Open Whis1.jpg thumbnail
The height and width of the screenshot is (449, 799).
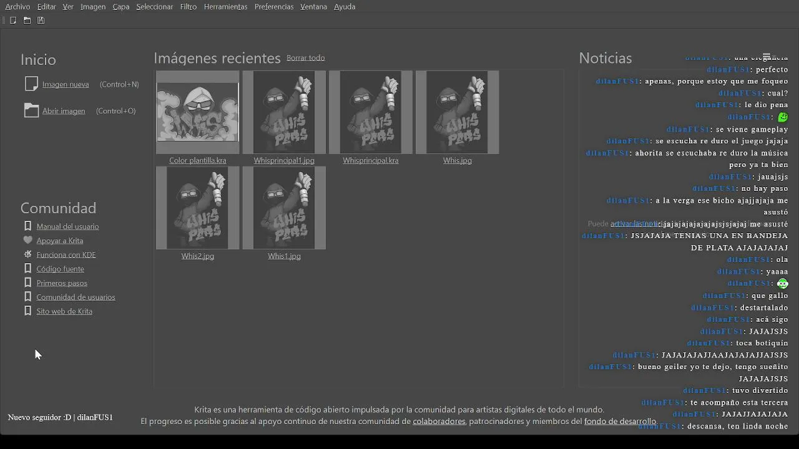(284, 208)
